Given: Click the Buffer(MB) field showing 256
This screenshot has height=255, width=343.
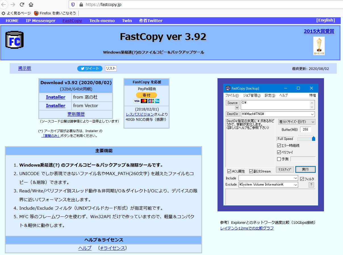Looking at the screenshot, I should (306, 129).
